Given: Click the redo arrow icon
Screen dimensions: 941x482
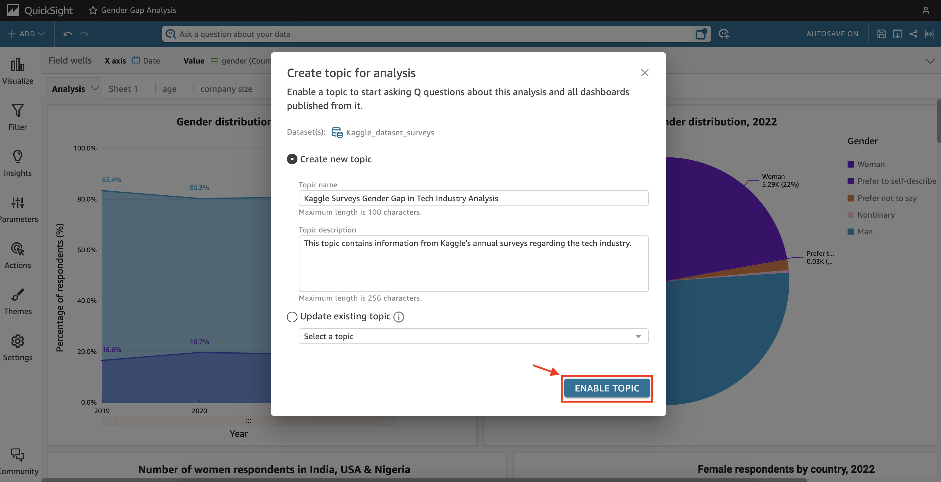Looking at the screenshot, I should (x=84, y=34).
